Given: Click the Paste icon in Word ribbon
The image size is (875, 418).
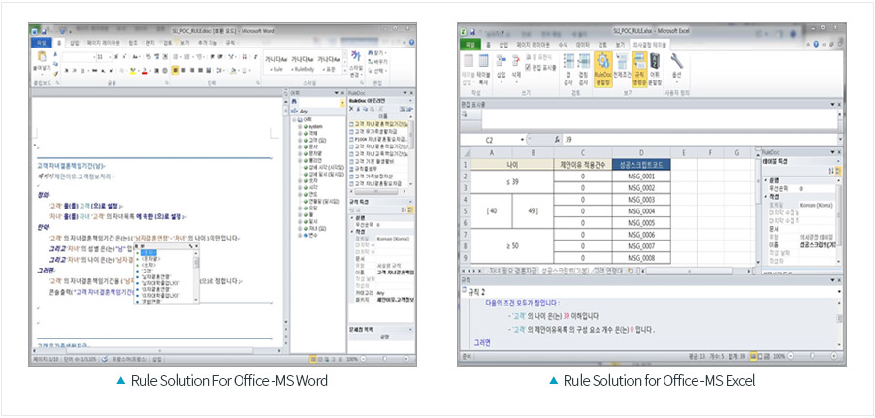Looking at the screenshot, I should [42, 56].
